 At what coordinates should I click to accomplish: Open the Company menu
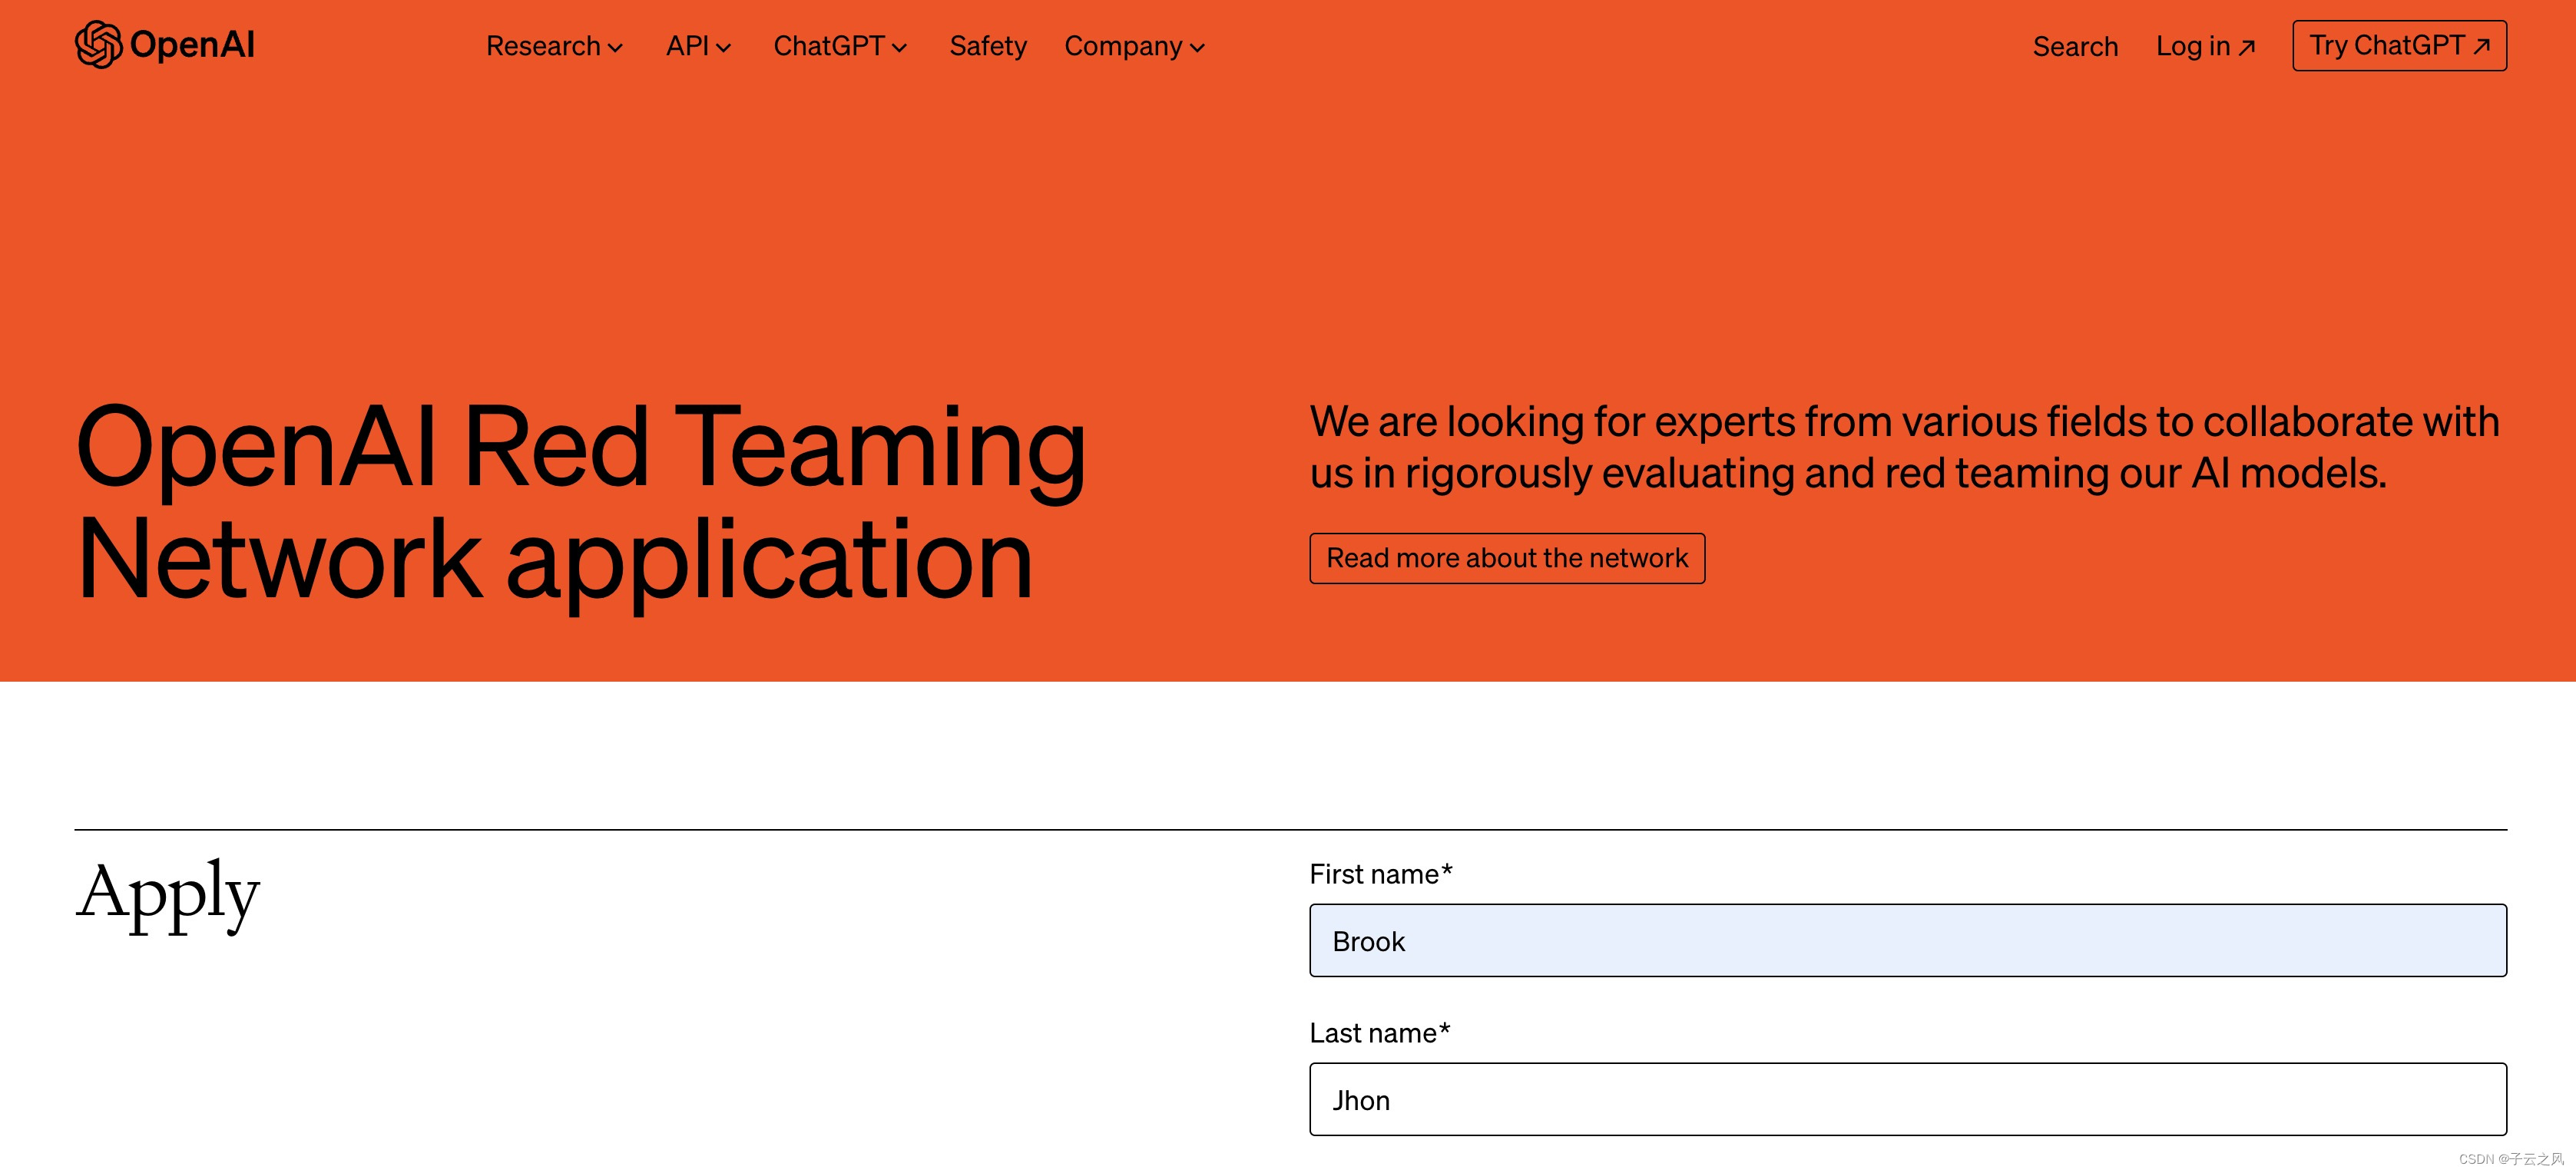tap(1122, 46)
